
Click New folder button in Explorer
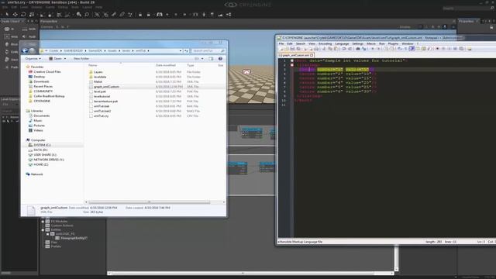81,59
